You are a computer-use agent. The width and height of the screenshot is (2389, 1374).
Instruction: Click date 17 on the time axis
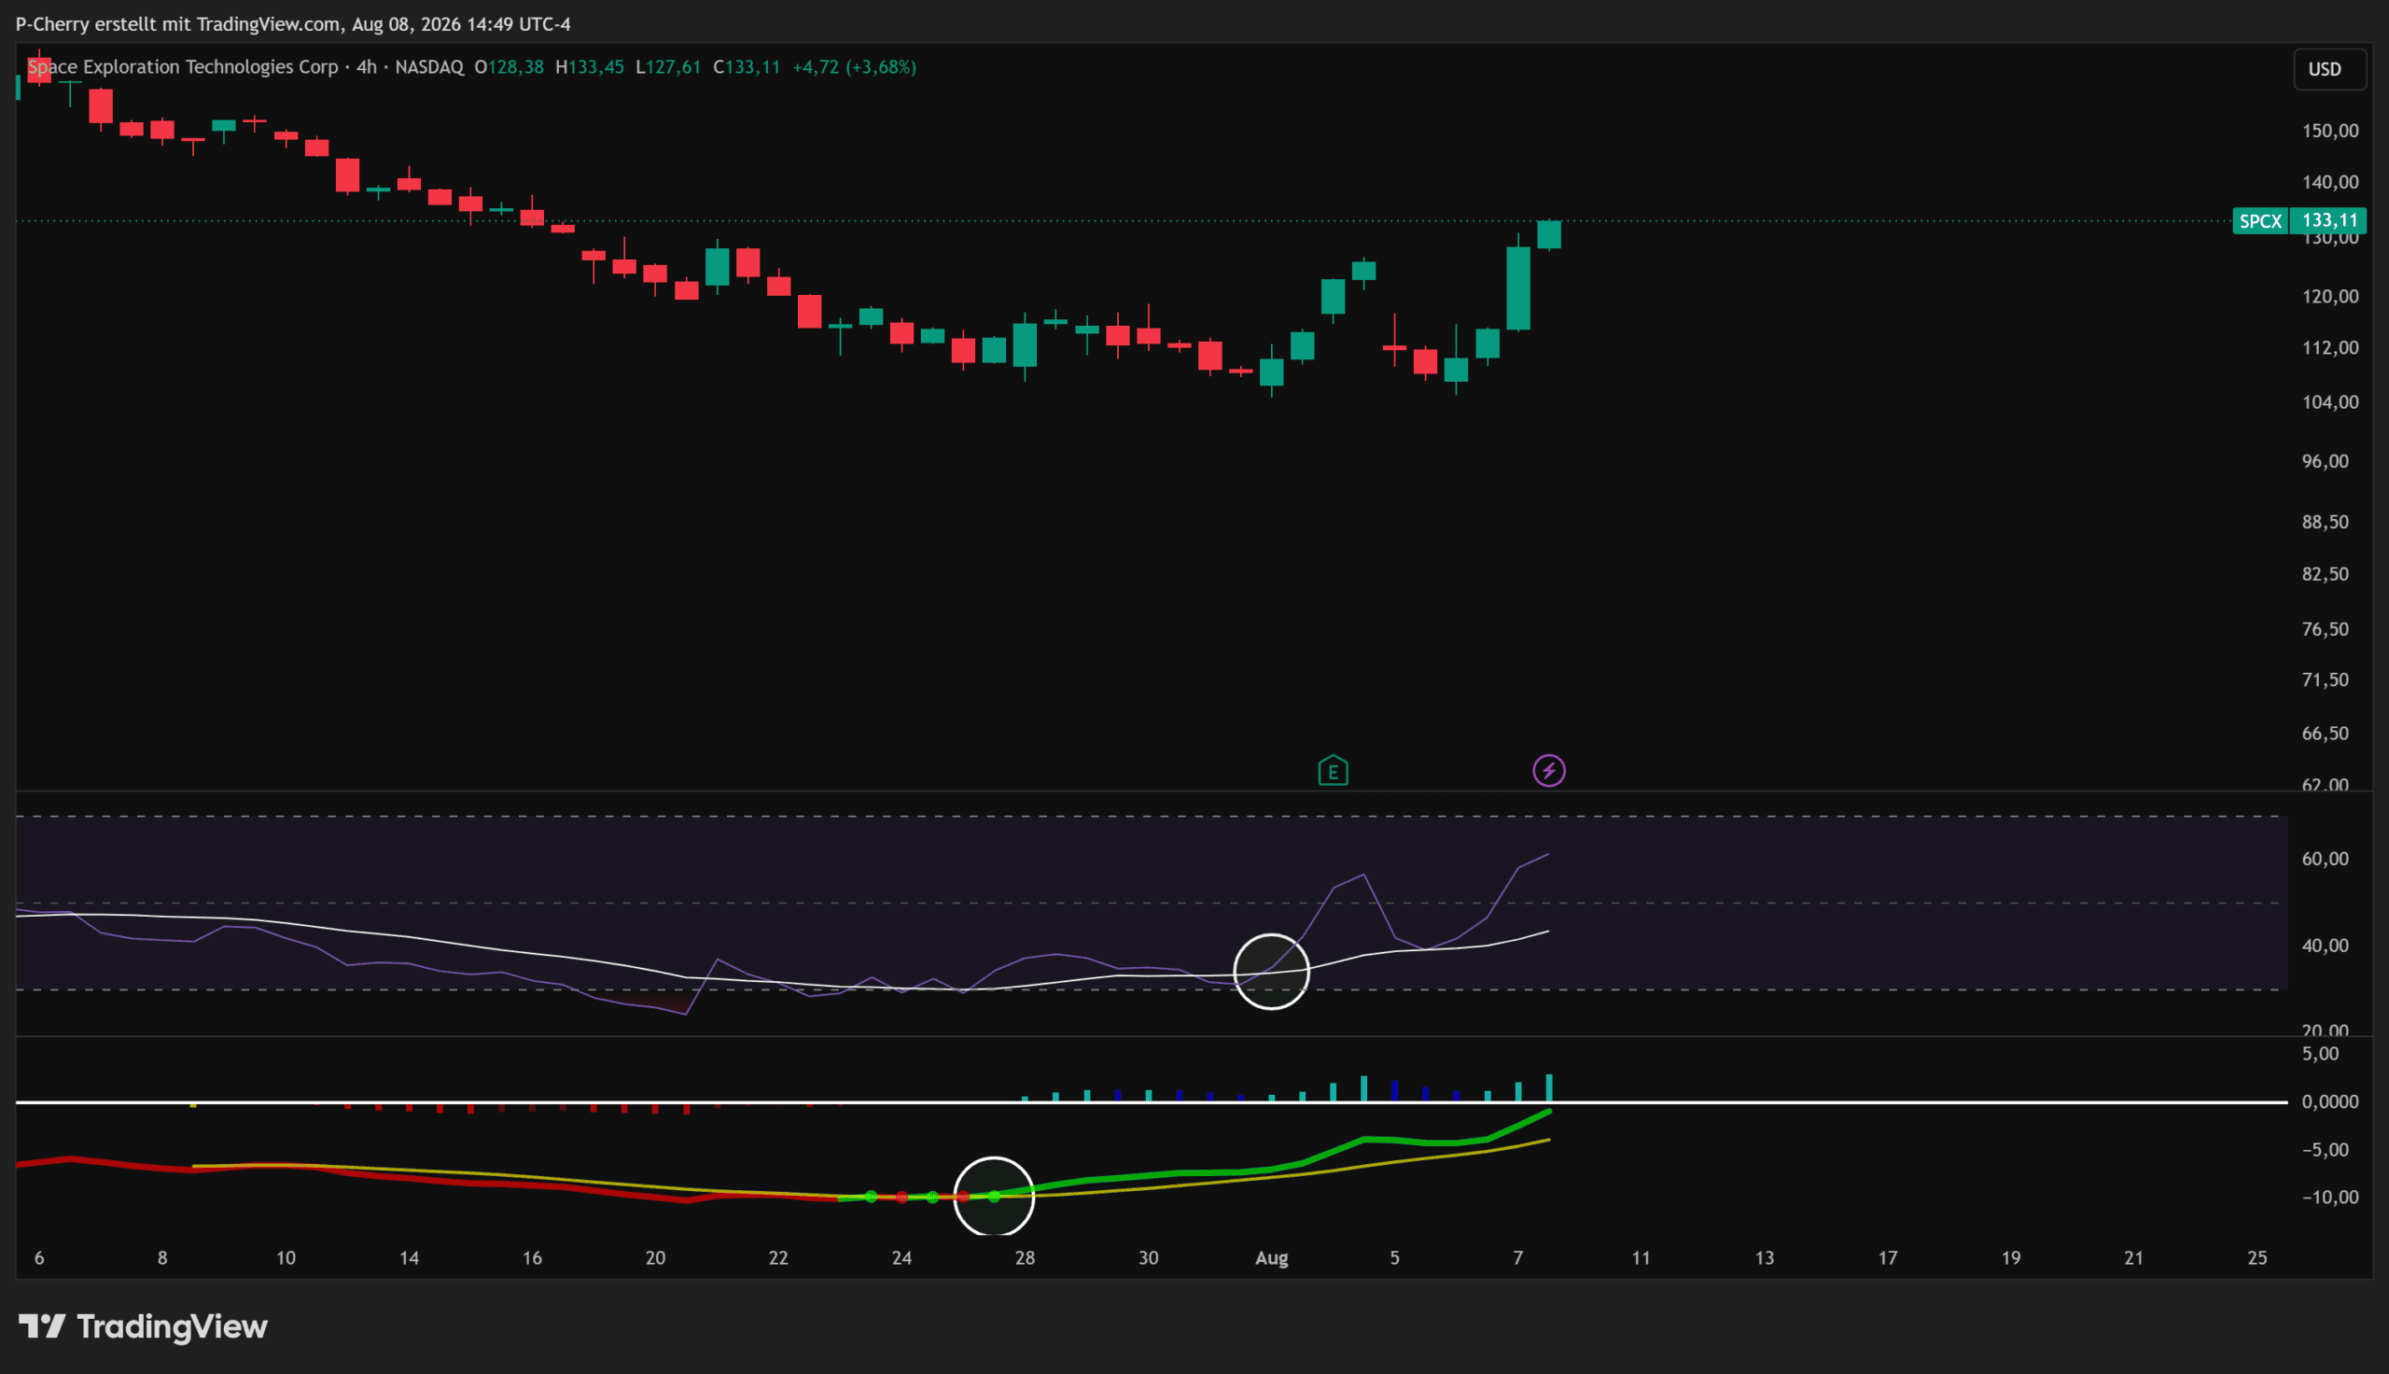tap(1887, 1258)
